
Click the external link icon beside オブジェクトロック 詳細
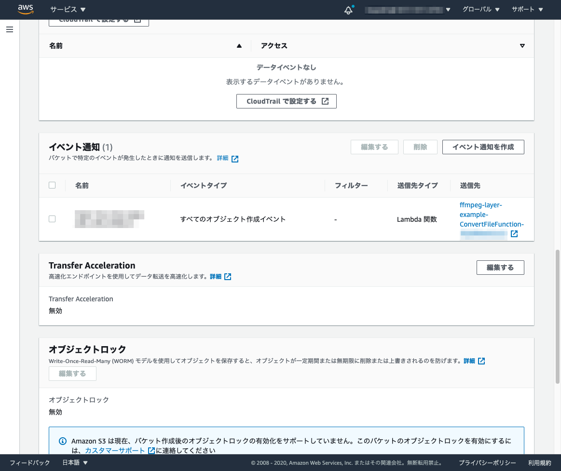481,361
